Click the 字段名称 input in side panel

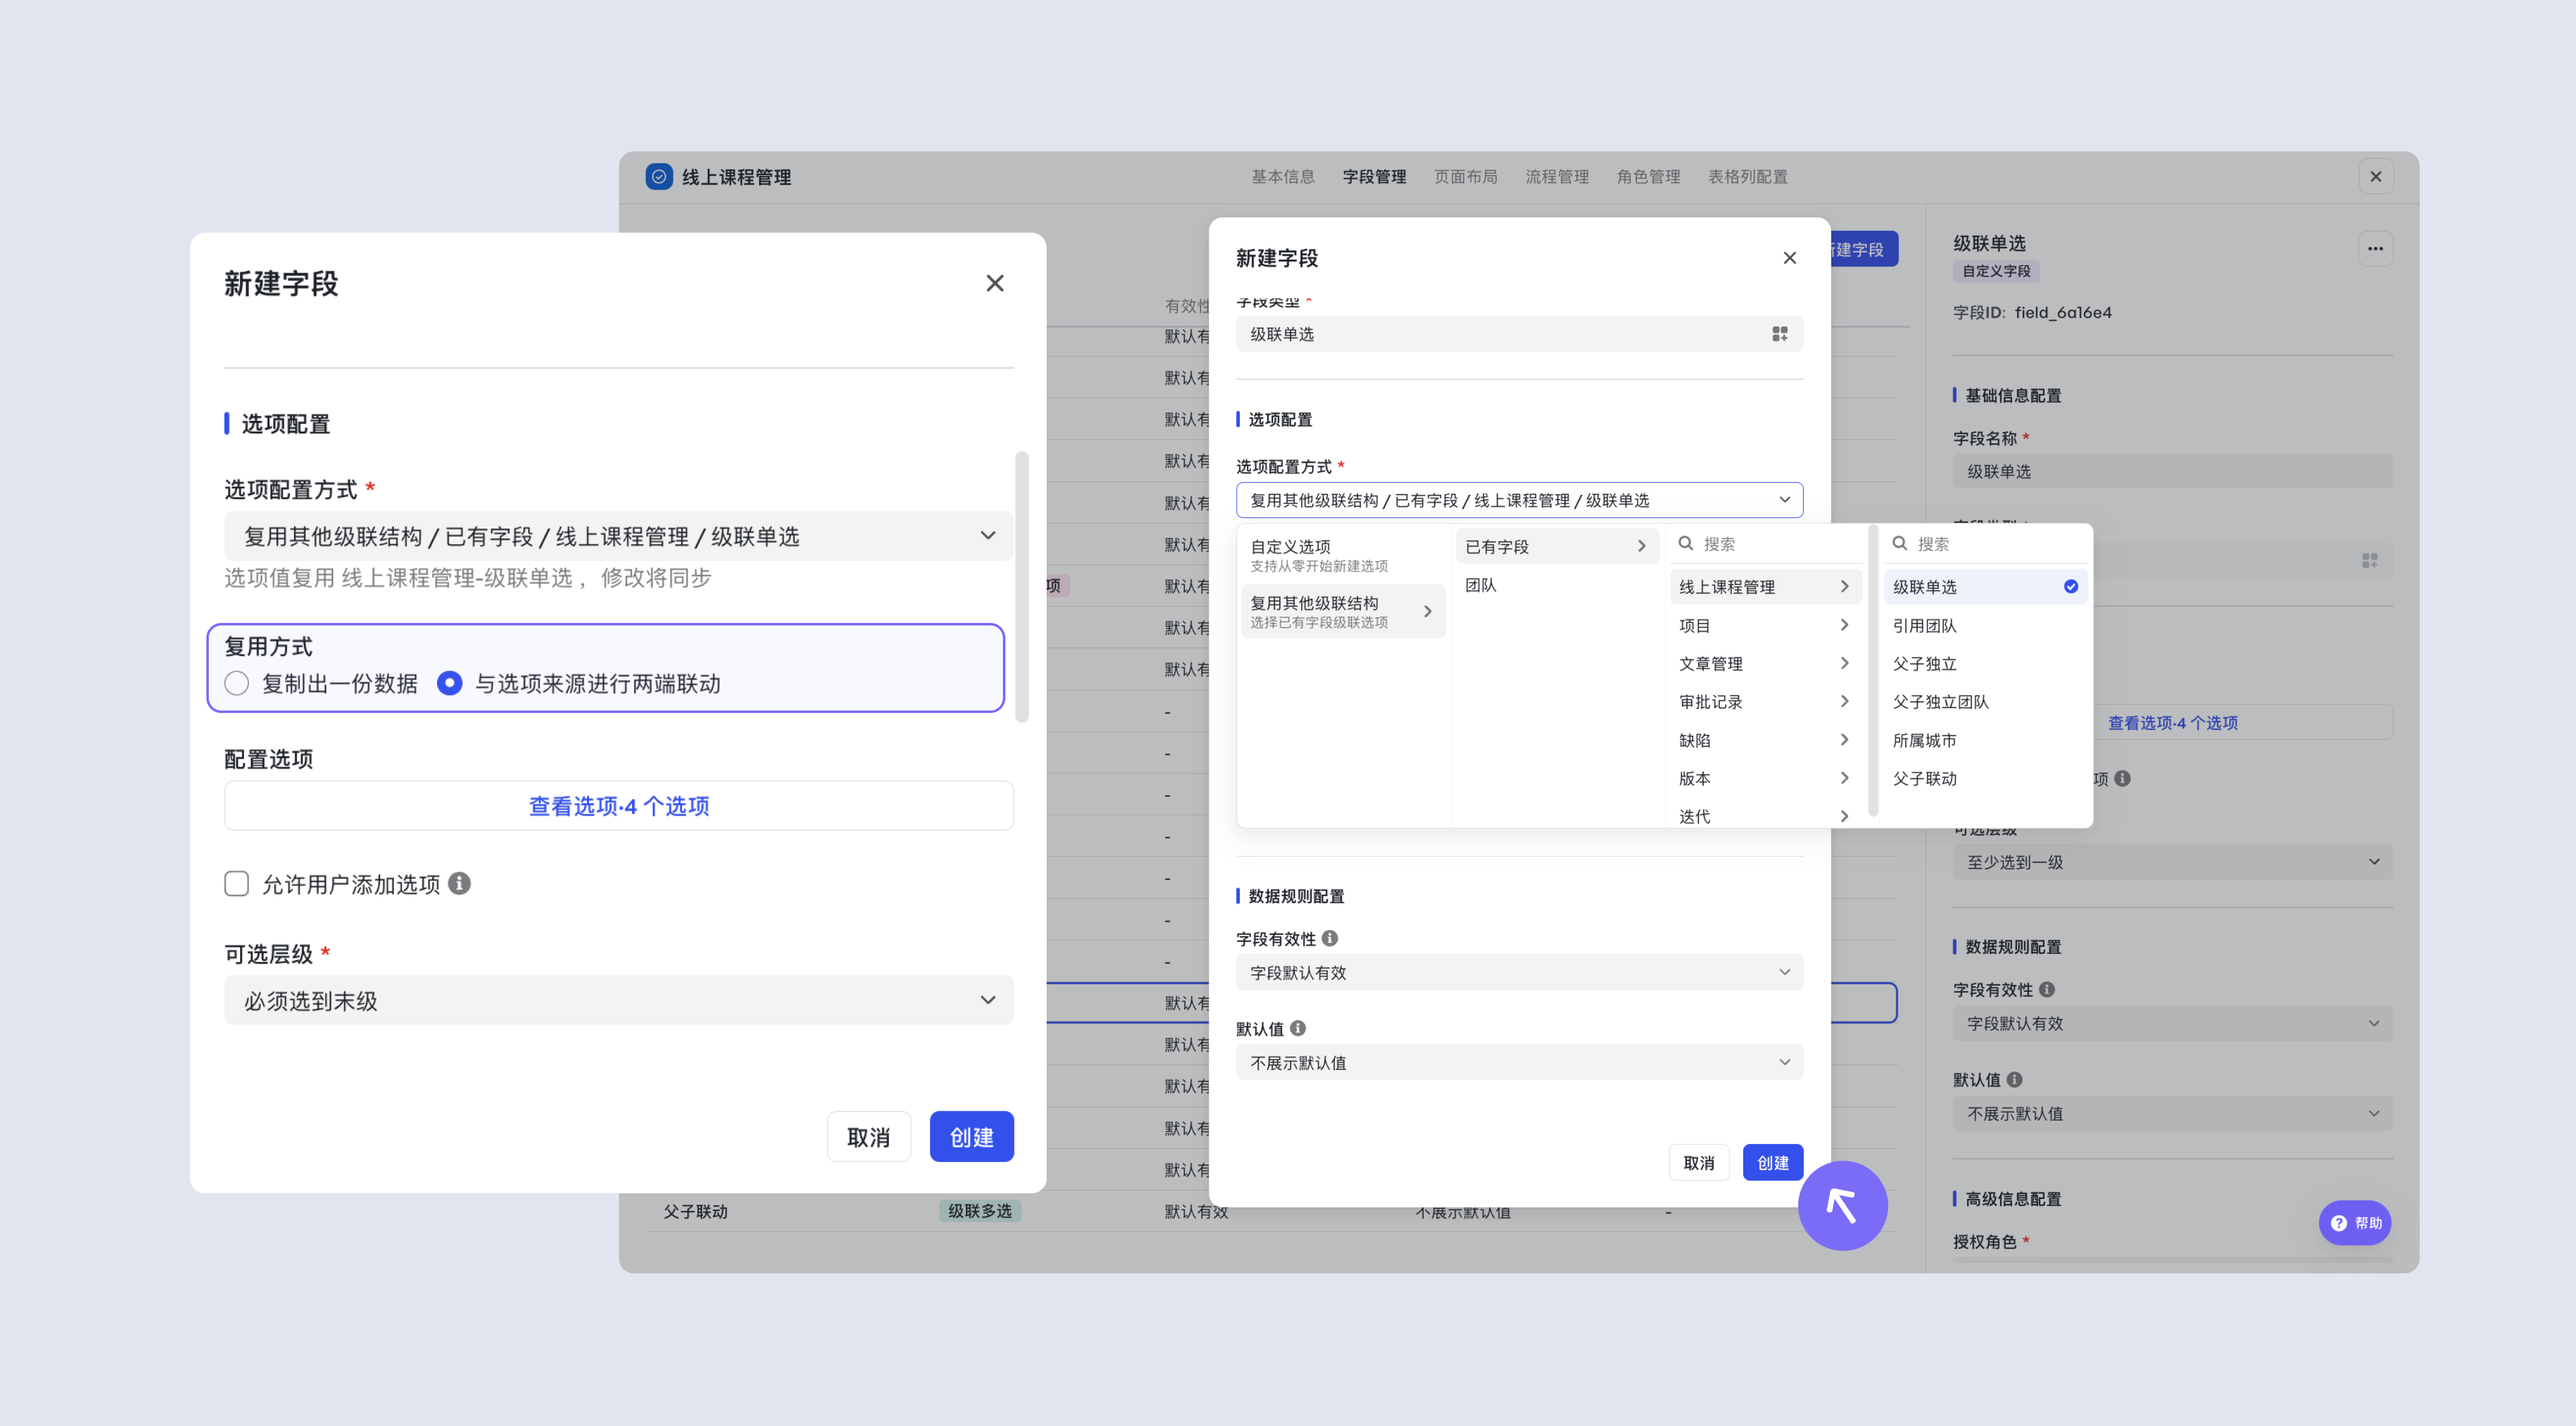point(2173,471)
